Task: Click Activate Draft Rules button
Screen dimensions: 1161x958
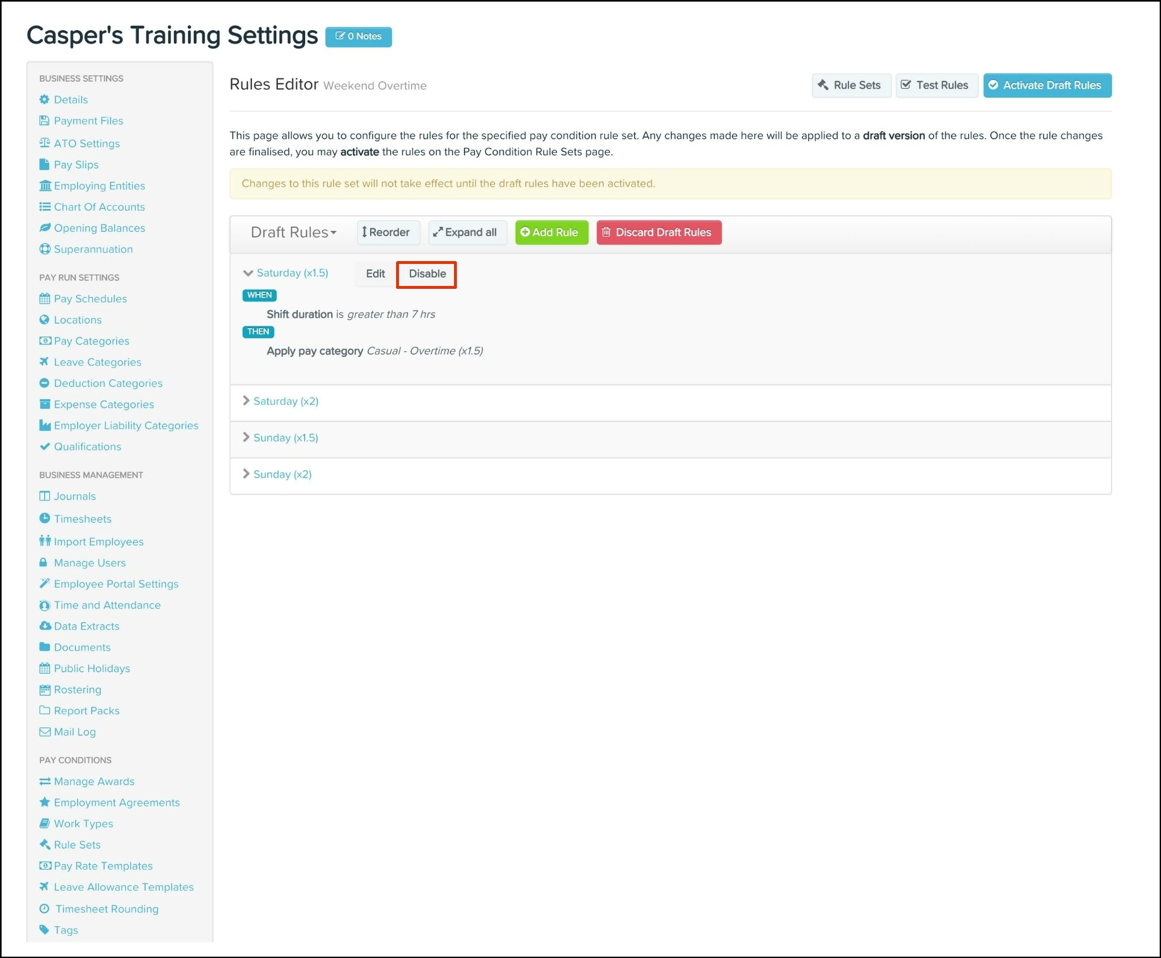Action: pyautogui.click(x=1046, y=85)
